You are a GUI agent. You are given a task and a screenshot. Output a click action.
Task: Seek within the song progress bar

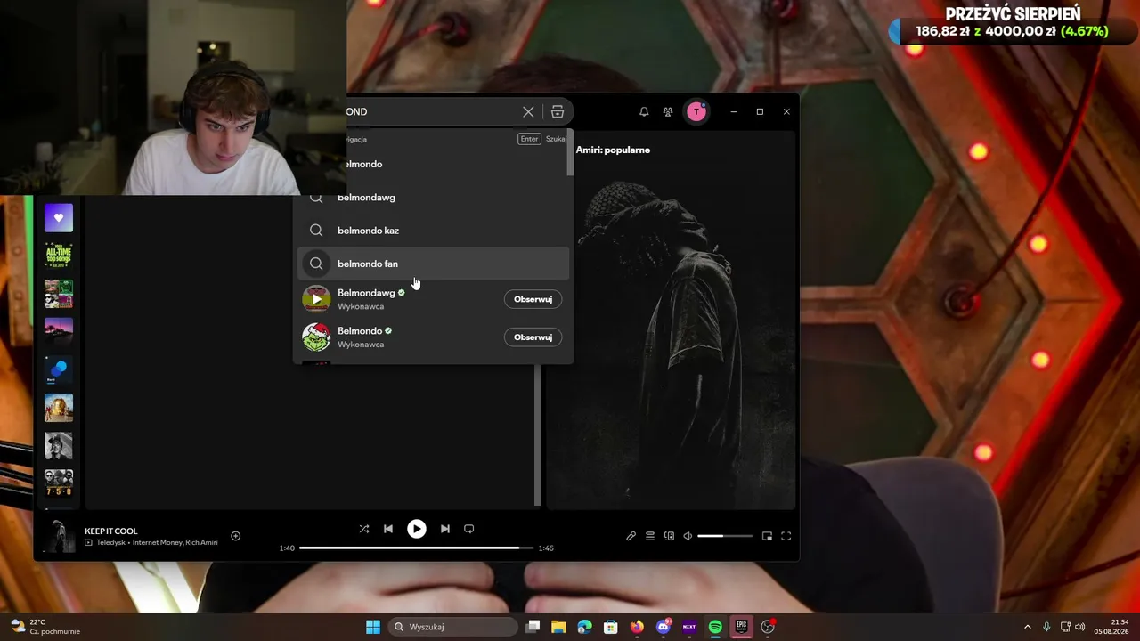coord(416,548)
